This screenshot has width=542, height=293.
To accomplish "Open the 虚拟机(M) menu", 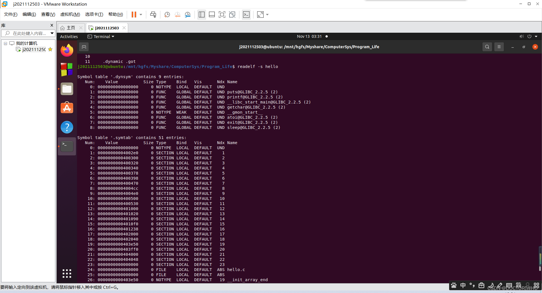I will point(70,14).
